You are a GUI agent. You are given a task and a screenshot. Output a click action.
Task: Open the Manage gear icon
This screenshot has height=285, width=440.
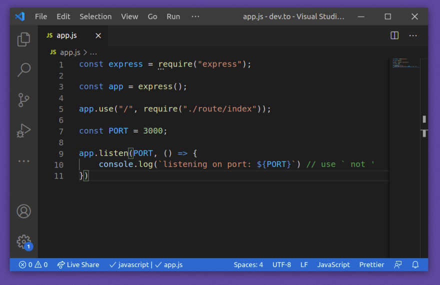(24, 242)
